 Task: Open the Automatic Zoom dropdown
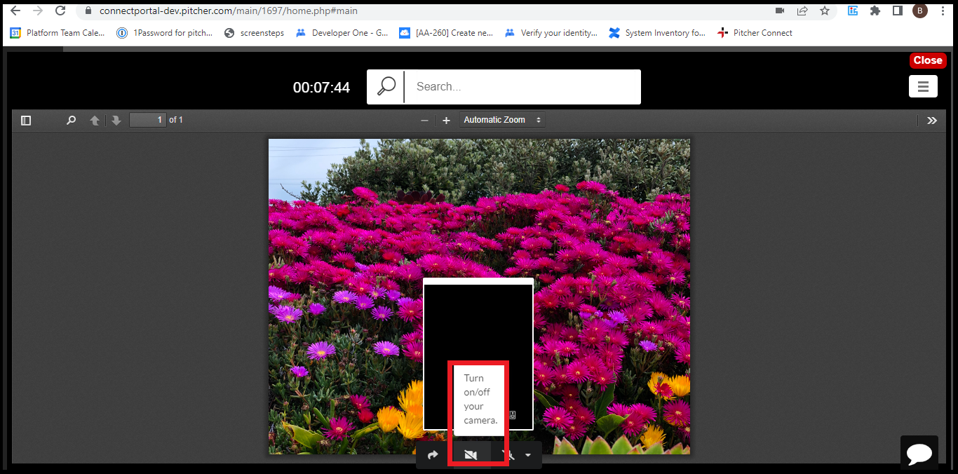[x=502, y=120]
